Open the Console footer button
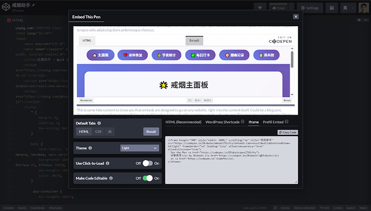Screen dimensions: 371x211 pos(9,208)
